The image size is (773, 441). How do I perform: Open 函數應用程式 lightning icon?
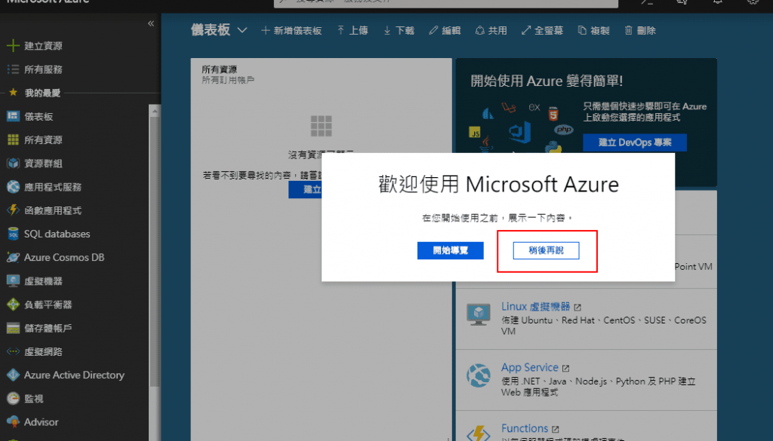pos(13,210)
